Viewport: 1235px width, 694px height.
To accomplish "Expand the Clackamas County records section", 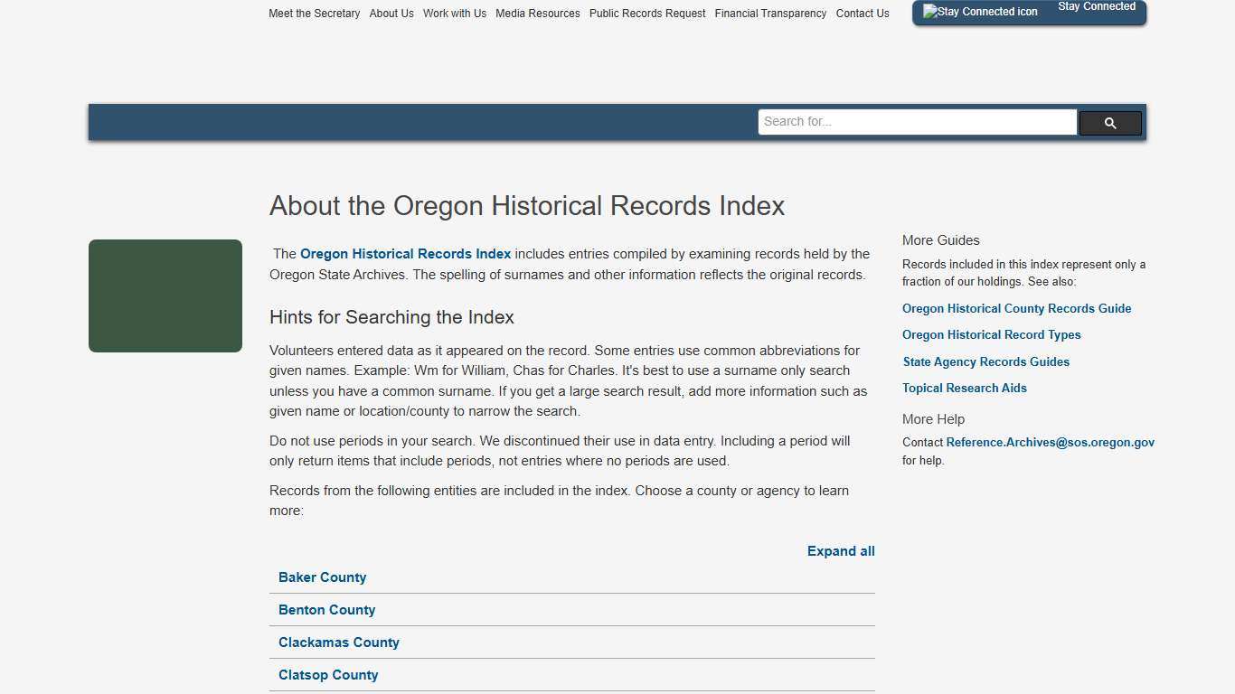I will (x=338, y=642).
